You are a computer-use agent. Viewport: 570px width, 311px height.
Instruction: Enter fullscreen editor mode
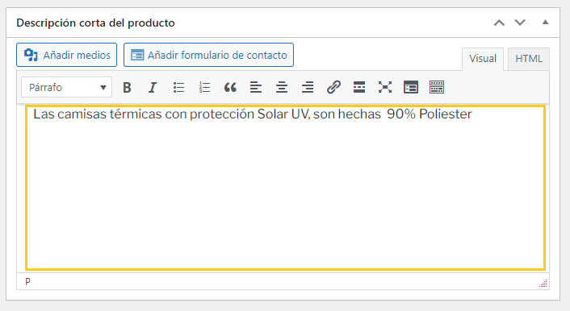385,88
